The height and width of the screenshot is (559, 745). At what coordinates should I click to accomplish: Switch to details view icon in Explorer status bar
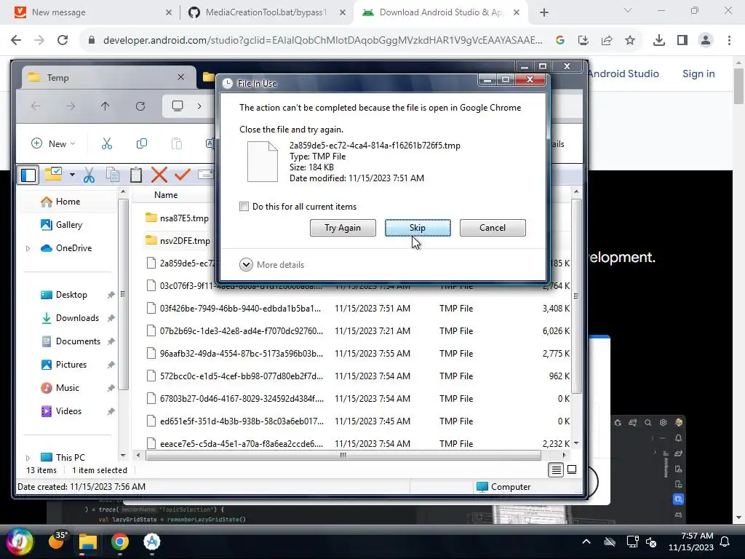(x=555, y=470)
